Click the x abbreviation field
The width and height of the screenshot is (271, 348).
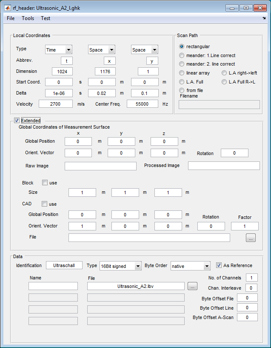point(110,61)
